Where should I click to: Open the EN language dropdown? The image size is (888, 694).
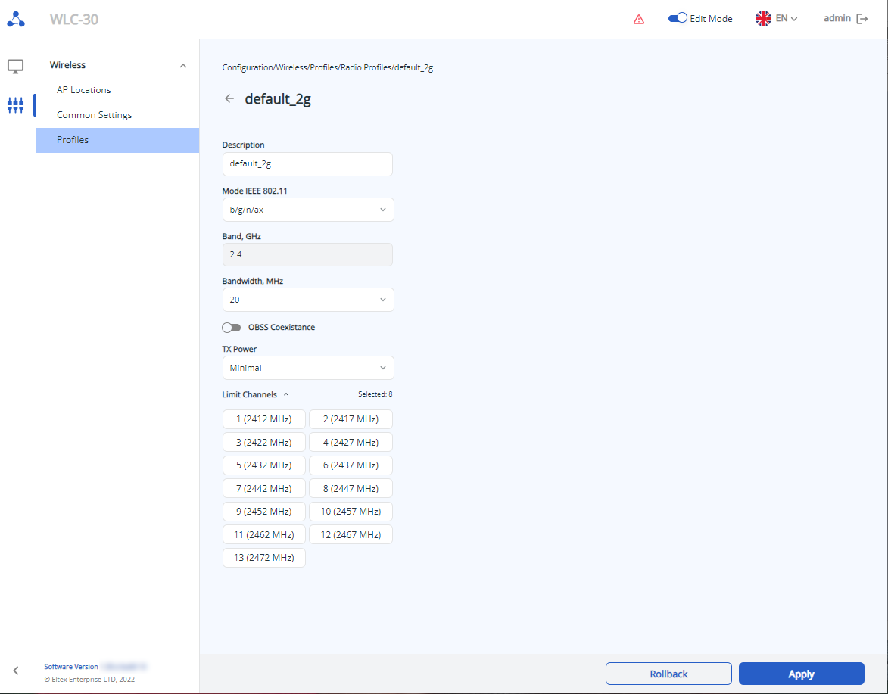[x=787, y=19]
